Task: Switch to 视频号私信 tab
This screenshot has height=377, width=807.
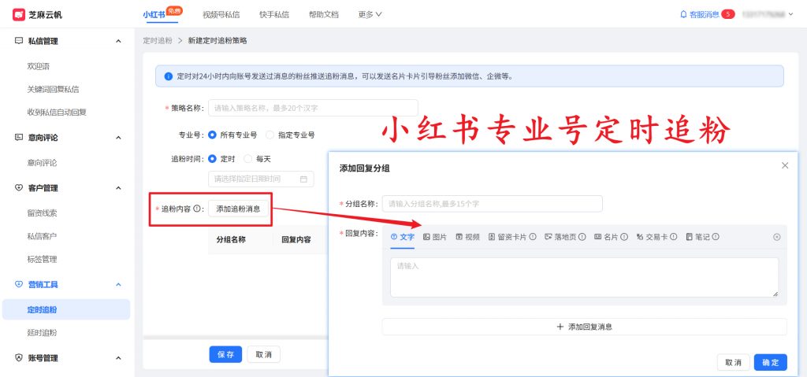Action: click(221, 14)
